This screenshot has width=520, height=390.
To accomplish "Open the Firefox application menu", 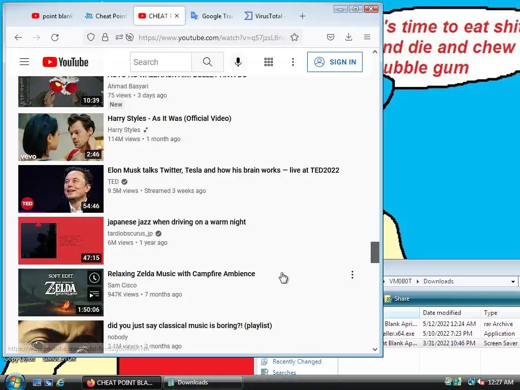I will click(367, 37).
